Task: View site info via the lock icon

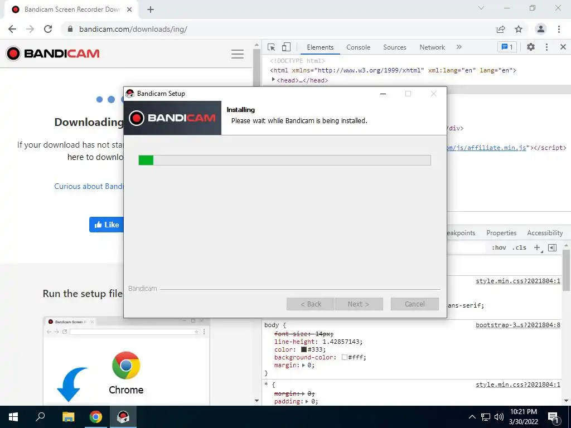Action: [x=70, y=29]
